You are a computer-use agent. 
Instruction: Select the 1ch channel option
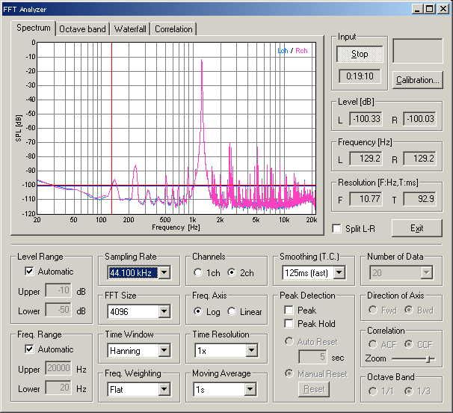[x=198, y=273]
